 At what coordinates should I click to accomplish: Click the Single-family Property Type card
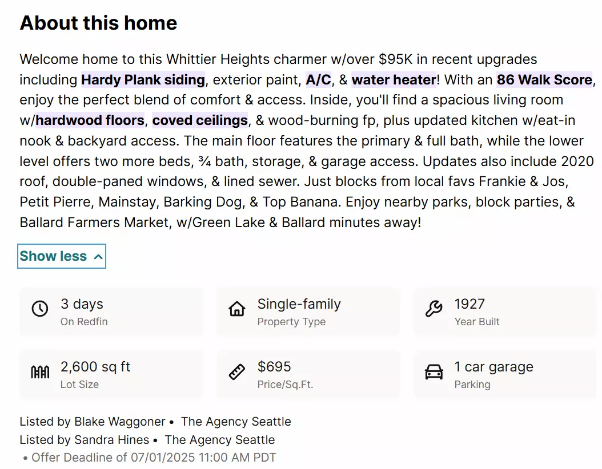[308, 312]
